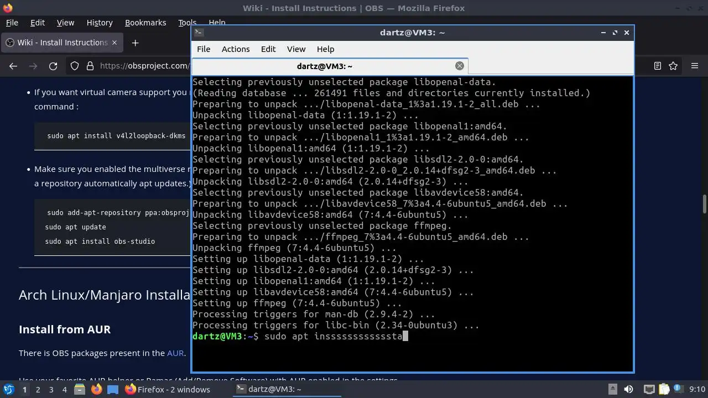Click the Arch Linux/Manjaro heading
Screen dimensions: 708x398
click(105, 295)
